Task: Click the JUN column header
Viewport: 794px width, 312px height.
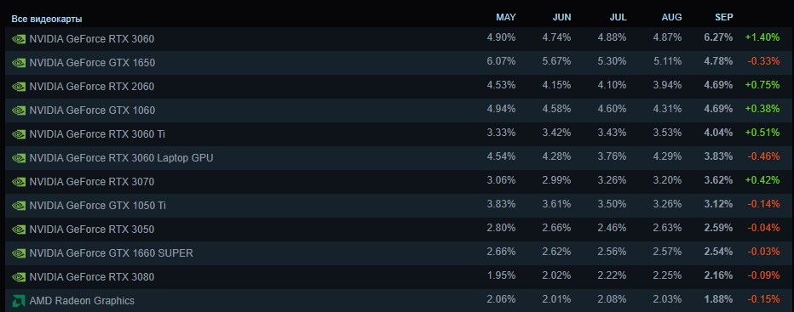Action: click(x=561, y=17)
